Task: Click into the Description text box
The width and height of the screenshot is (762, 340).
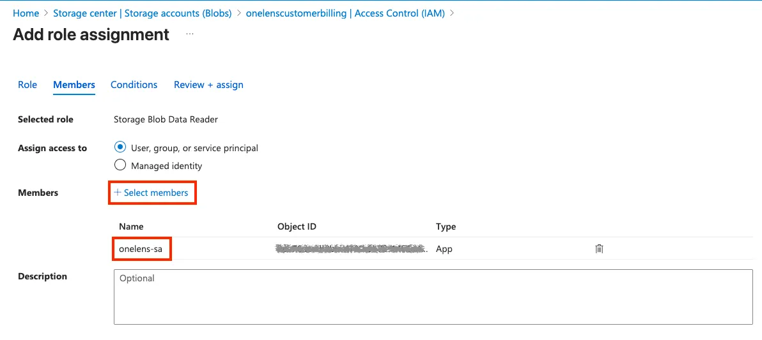Action: (x=433, y=297)
